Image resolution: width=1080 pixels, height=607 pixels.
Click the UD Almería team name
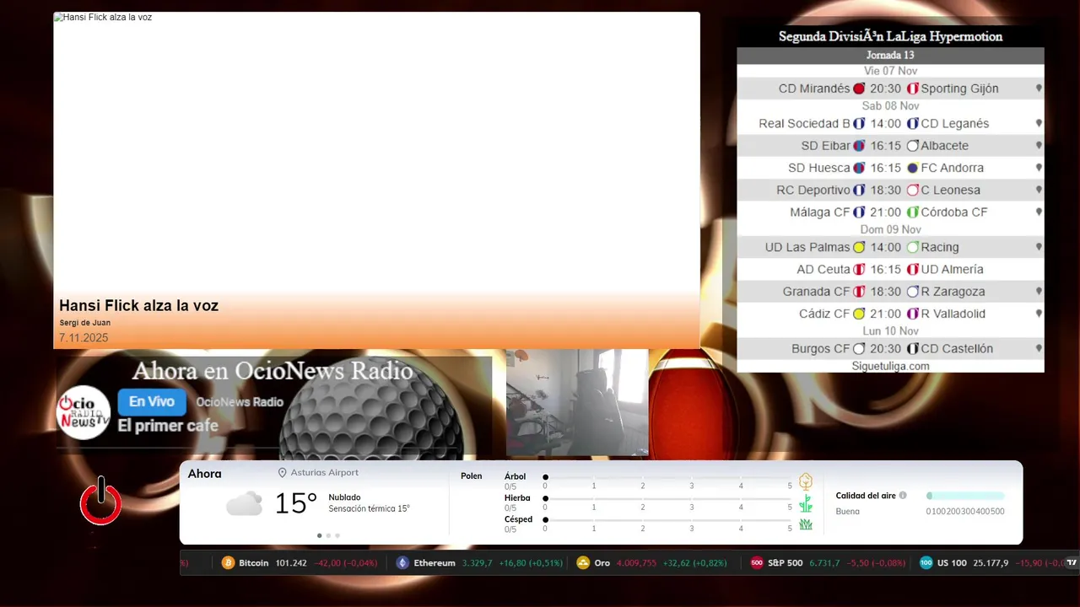point(952,270)
